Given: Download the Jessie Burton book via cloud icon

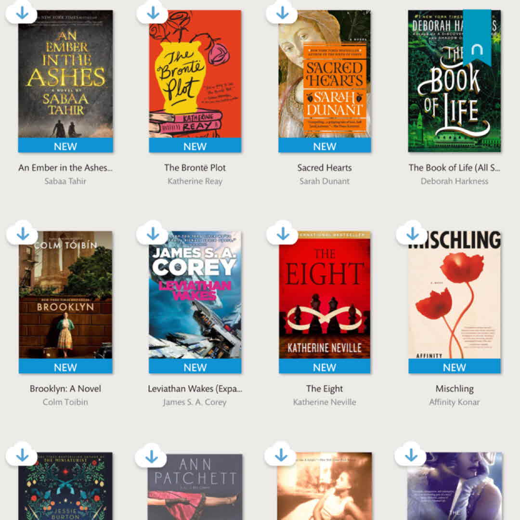Looking at the screenshot, I should (x=22, y=454).
